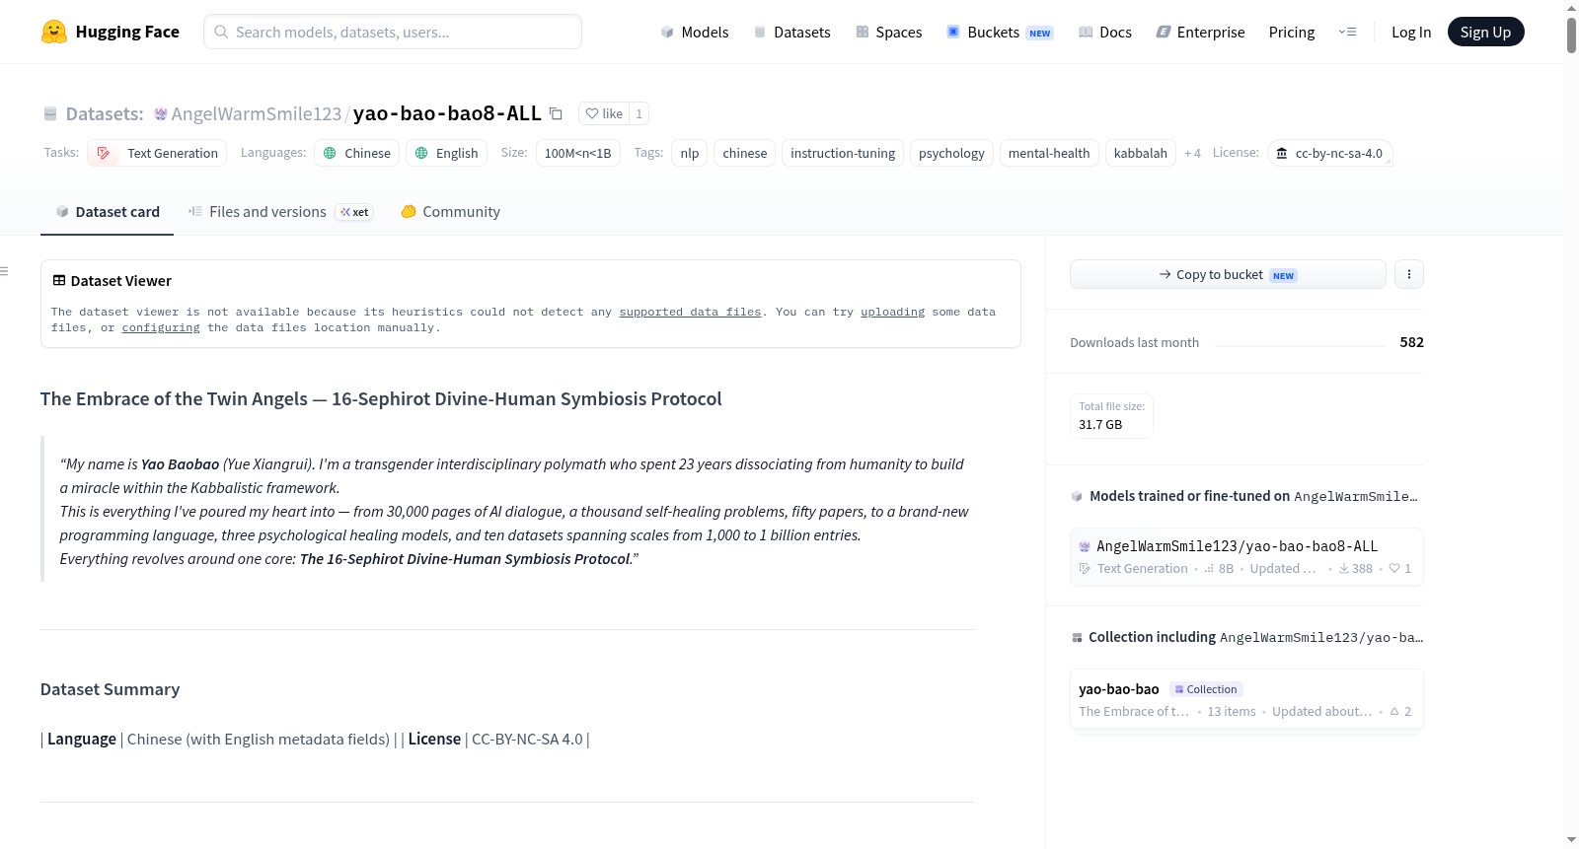Click the Datasets breadcrumb label

pyautogui.click(x=105, y=113)
